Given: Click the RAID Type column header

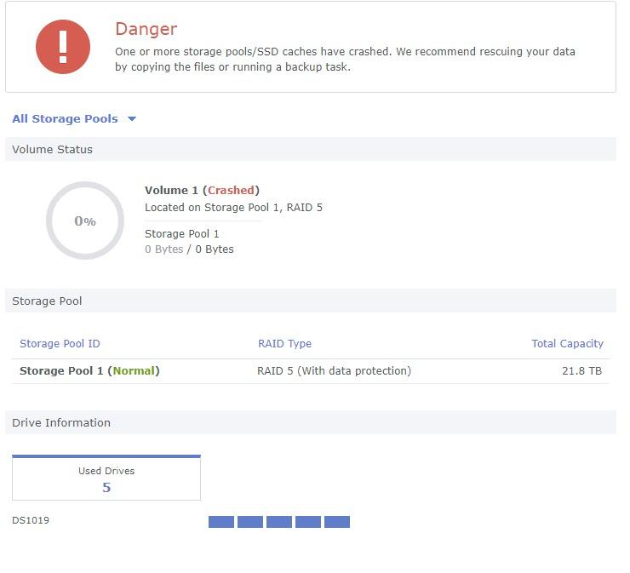Looking at the screenshot, I should [x=284, y=344].
